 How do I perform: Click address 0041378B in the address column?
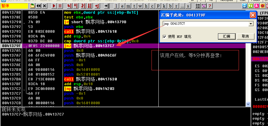[x=11, y=13]
